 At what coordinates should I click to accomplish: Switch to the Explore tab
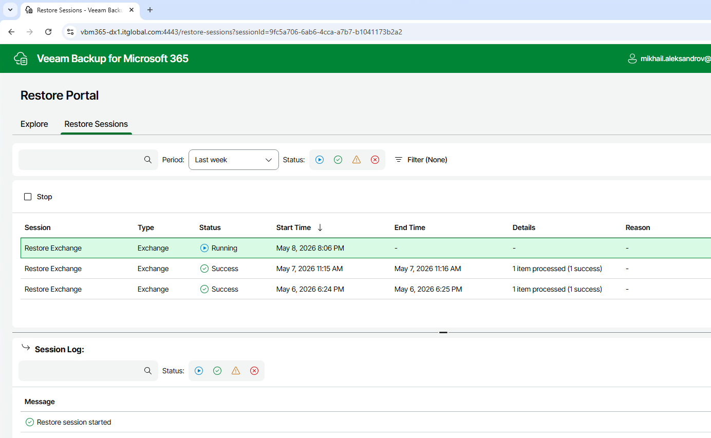(x=34, y=124)
